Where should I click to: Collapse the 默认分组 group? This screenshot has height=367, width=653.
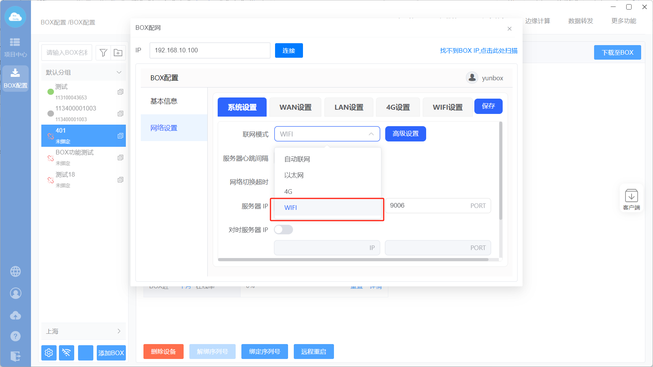(x=119, y=73)
